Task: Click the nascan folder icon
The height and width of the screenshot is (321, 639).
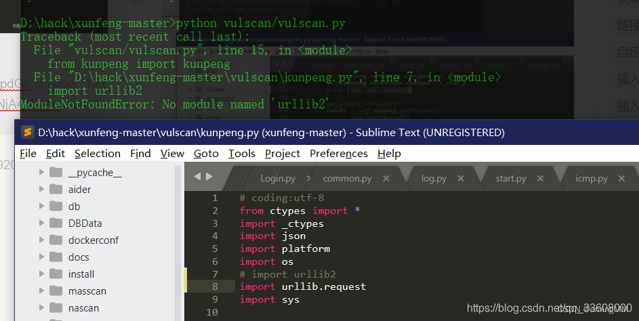Action: (x=56, y=307)
